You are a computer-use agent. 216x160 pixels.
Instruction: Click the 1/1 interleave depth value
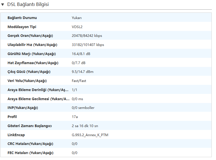click(x=74, y=90)
